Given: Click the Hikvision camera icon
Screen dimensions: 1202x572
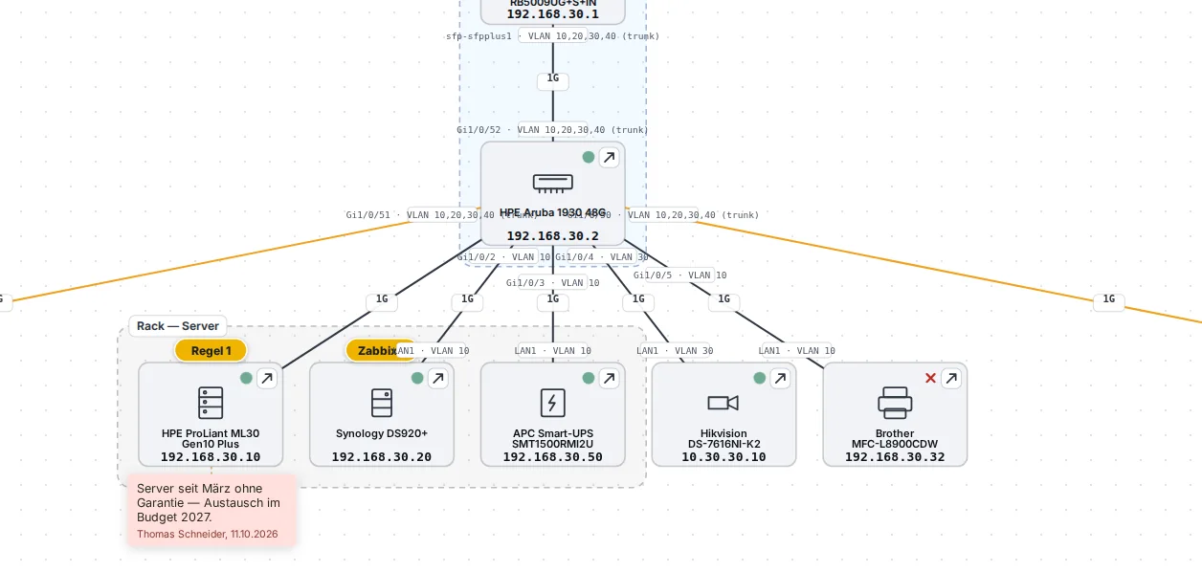Looking at the screenshot, I should pyautogui.click(x=723, y=403).
